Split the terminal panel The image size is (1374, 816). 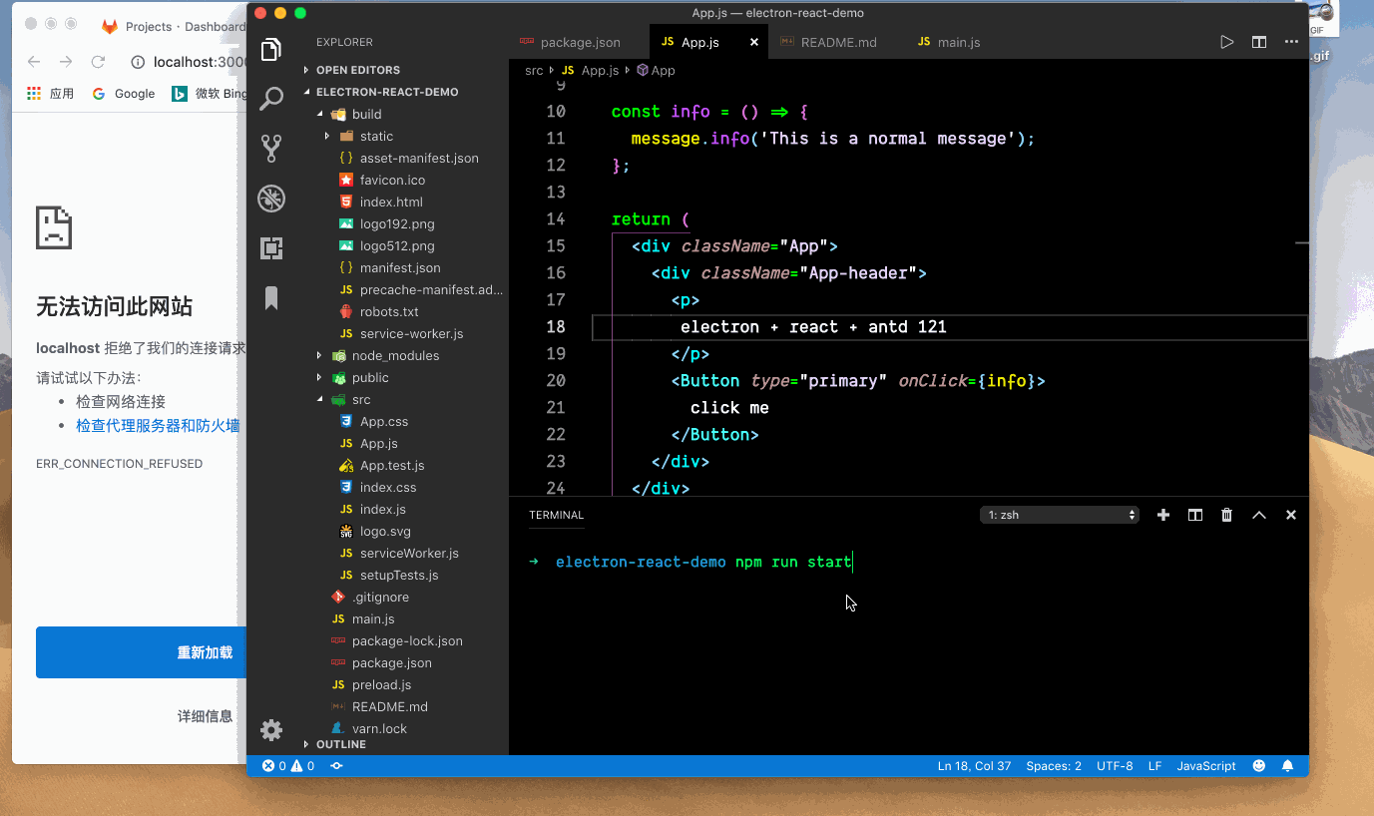[x=1194, y=515]
